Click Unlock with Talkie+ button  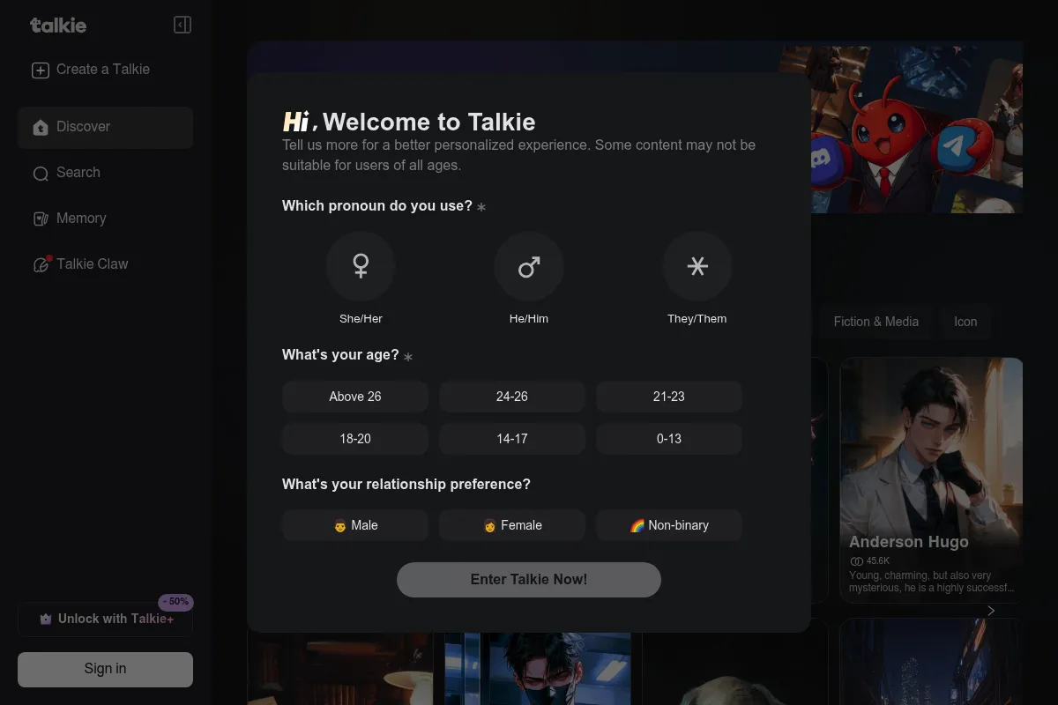pyautogui.click(x=105, y=620)
